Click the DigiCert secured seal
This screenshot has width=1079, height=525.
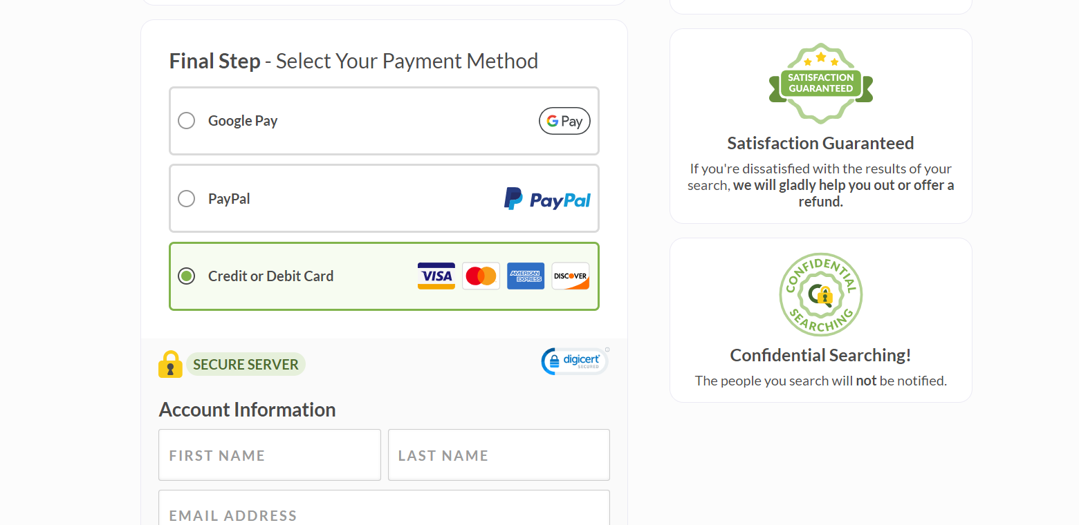tap(574, 361)
